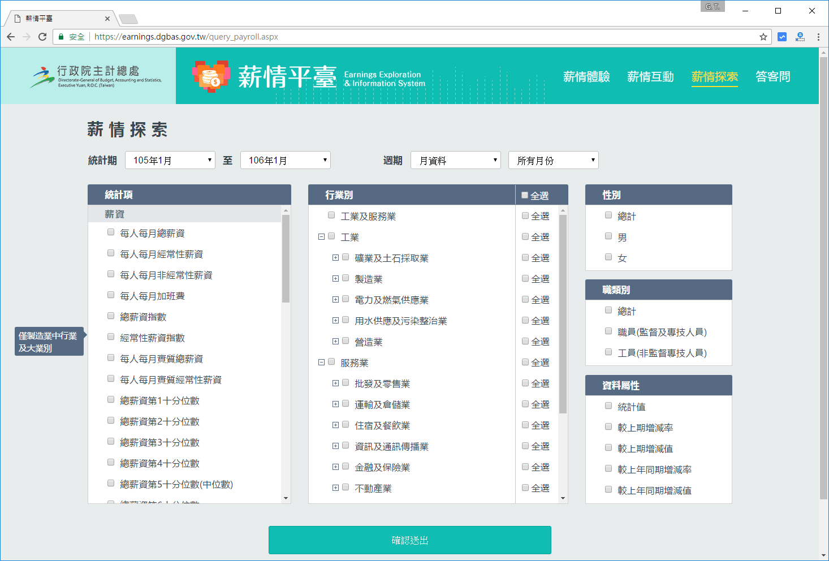Click the 行政院主計總處 logo

point(96,76)
